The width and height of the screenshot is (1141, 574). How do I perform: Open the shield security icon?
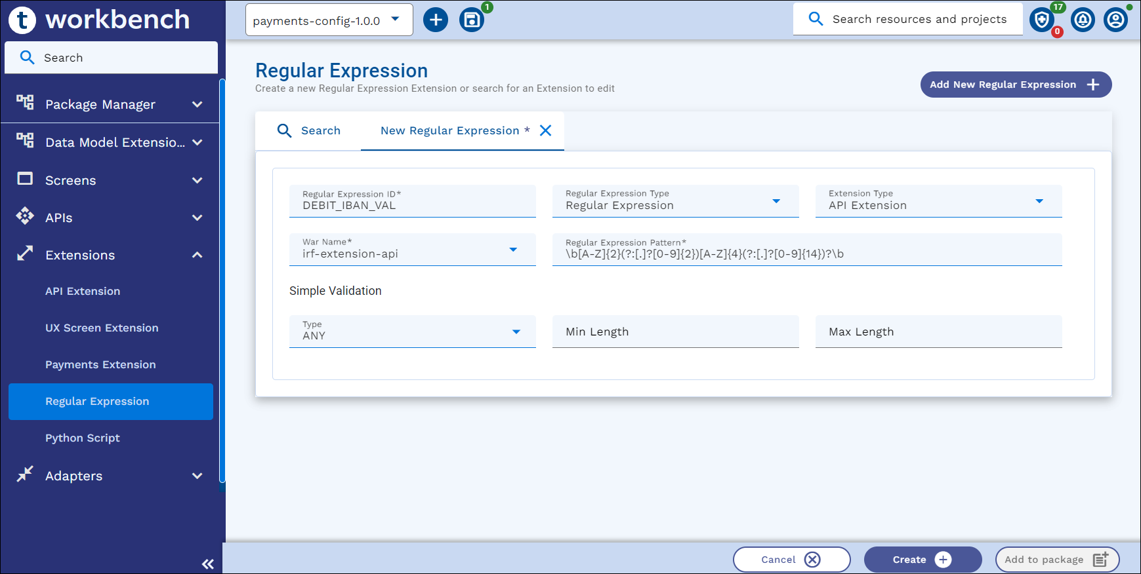tap(1041, 20)
